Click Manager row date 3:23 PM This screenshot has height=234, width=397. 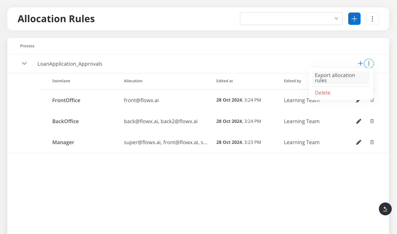tap(238, 142)
